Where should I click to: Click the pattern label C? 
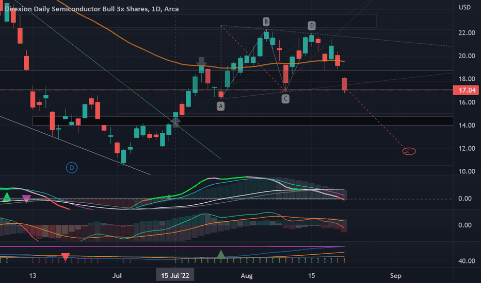[285, 98]
